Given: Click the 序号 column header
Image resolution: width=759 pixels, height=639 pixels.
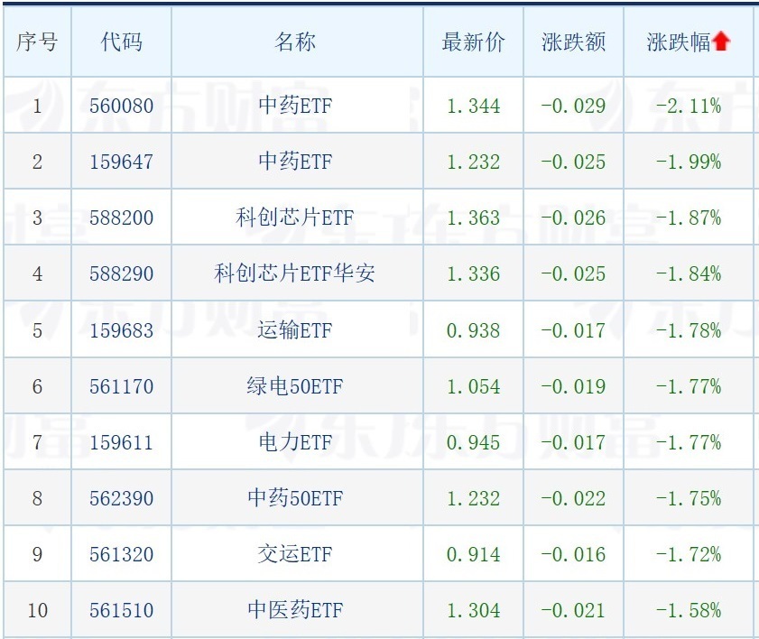Looking at the screenshot, I should tap(37, 42).
